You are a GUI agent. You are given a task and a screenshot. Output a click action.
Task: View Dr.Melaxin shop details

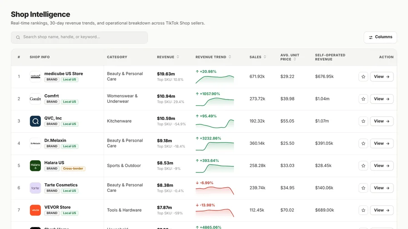(x=382, y=143)
